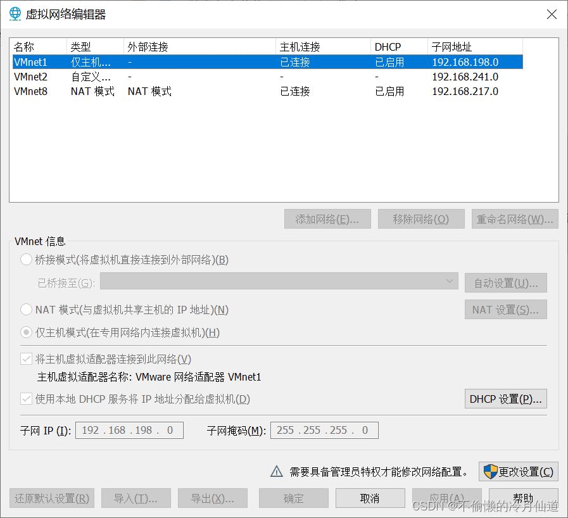This screenshot has width=568, height=518.
Task: Select the VMnet1 row
Action: 267,62
